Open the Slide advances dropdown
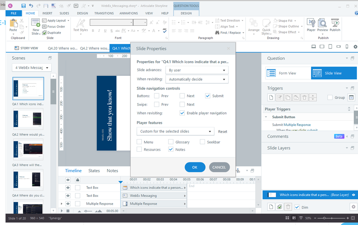The height and width of the screenshot is (225, 358). pyautogui.click(x=197, y=70)
